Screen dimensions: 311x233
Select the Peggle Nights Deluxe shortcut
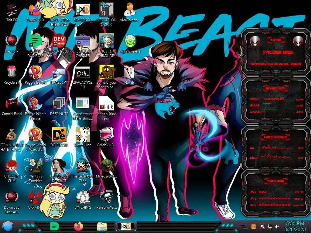coord(36,109)
